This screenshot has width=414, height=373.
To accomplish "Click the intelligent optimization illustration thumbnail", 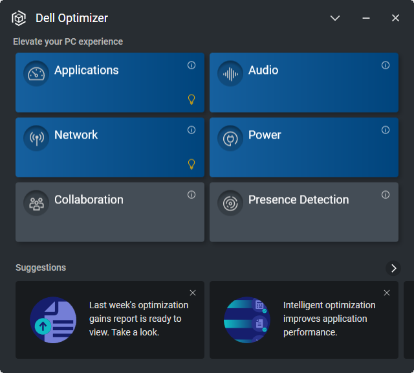I will (x=247, y=320).
